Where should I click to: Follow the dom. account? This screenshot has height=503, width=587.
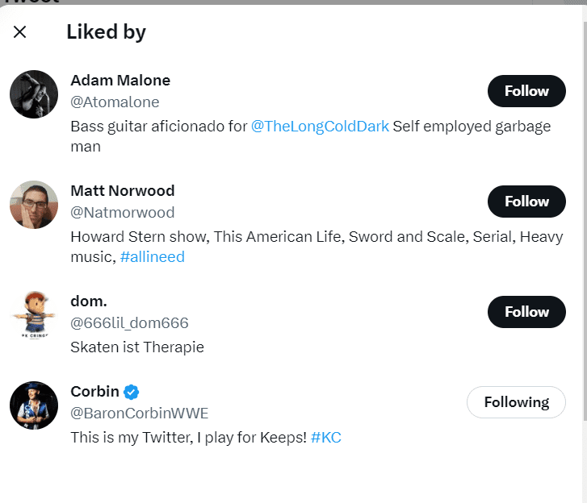click(x=526, y=312)
